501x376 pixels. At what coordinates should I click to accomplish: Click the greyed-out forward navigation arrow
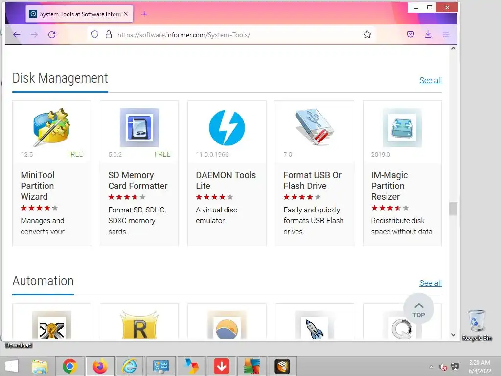point(34,35)
